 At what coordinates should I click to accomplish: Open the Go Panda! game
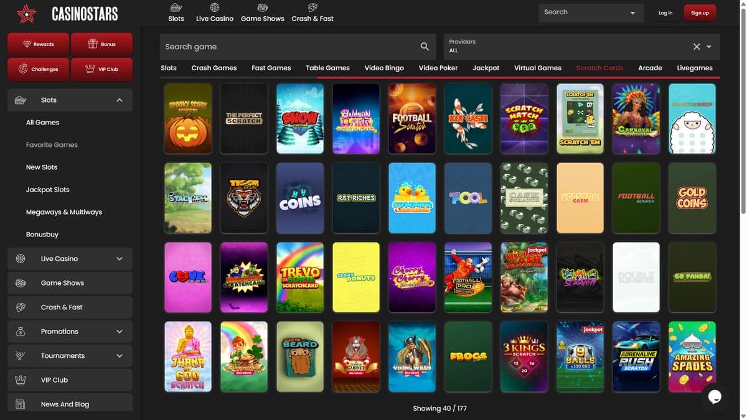[692, 278]
